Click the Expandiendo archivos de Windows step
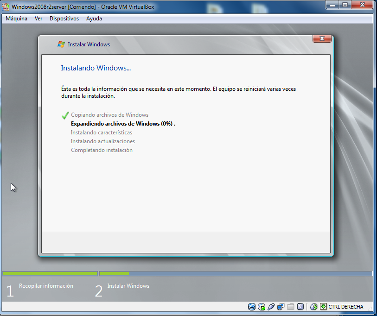Viewport: 377px width, 316px height. click(122, 124)
